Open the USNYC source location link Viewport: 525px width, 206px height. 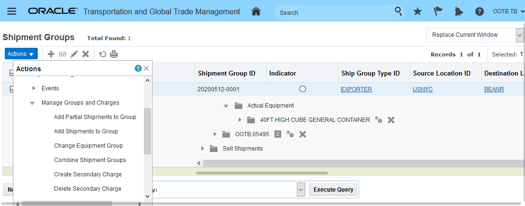pos(423,89)
